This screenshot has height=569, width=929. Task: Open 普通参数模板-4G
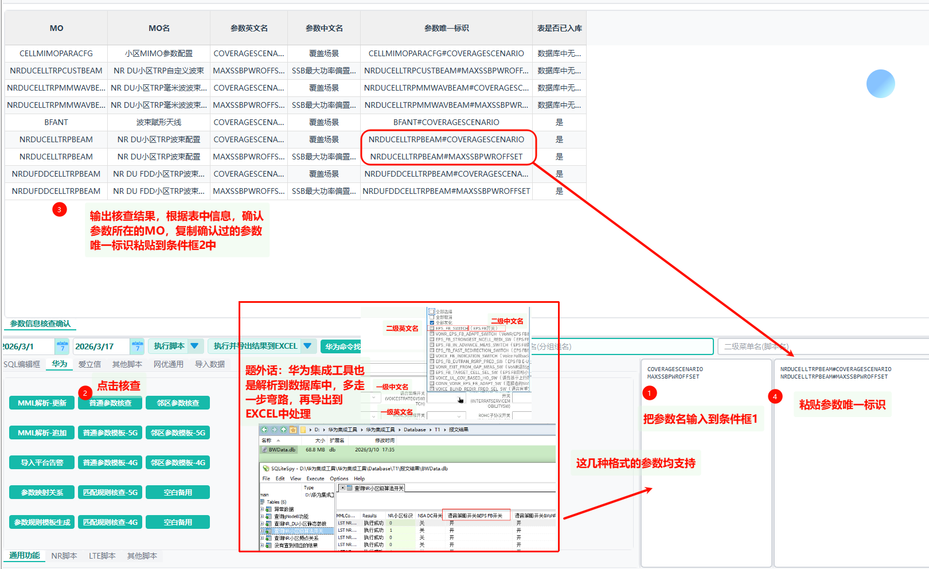click(x=110, y=462)
